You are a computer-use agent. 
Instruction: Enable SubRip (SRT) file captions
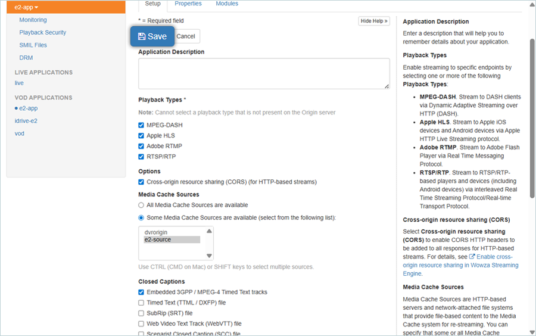click(x=141, y=313)
